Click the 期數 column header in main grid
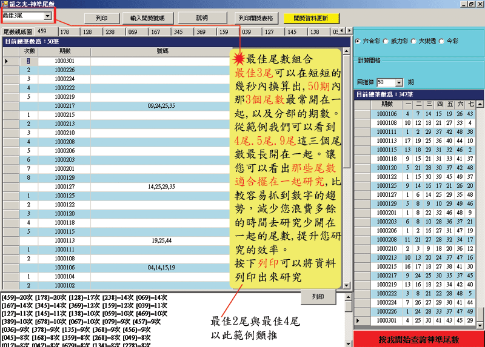This screenshot has width=485, height=347. coord(65,51)
